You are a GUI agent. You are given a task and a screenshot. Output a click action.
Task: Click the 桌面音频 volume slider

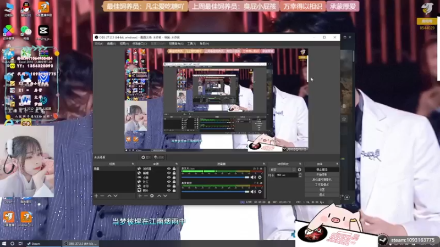(215, 192)
